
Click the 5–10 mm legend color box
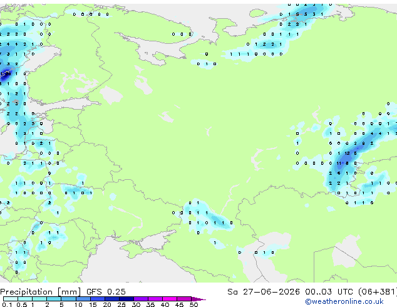[68, 299]
